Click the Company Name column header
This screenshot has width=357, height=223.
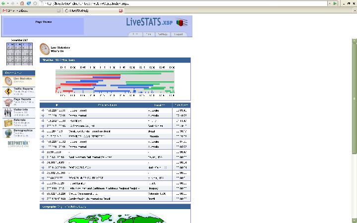click(x=108, y=105)
